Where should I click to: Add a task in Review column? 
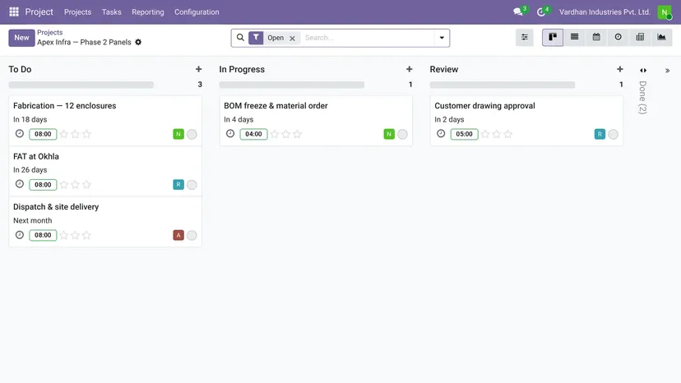(x=620, y=69)
